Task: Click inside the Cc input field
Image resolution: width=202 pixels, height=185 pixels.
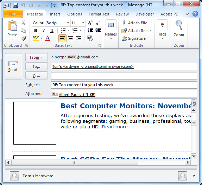Action: pyautogui.click(x=124, y=76)
